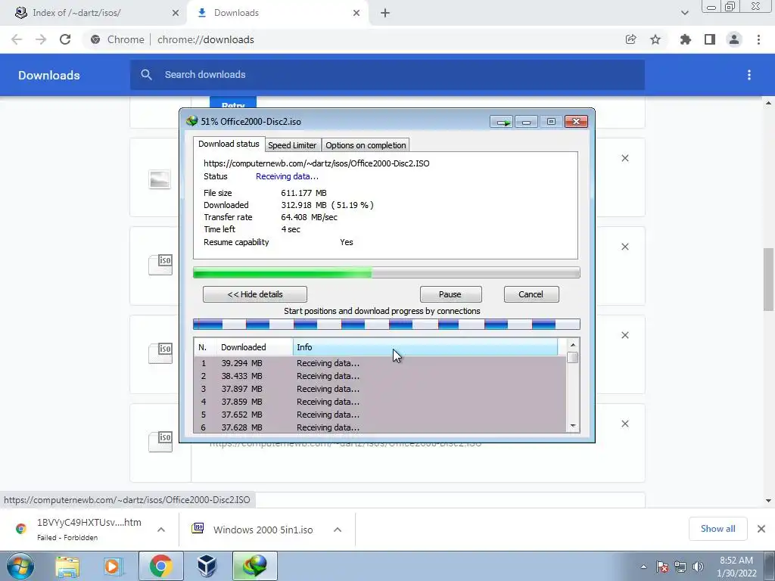Open VirtualBox from the taskbar
The height and width of the screenshot is (581, 775).
[207, 566]
